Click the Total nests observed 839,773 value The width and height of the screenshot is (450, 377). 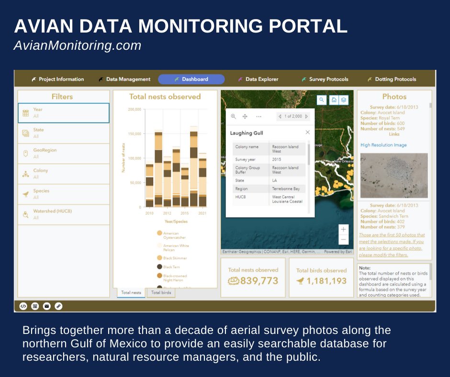[x=259, y=281]
